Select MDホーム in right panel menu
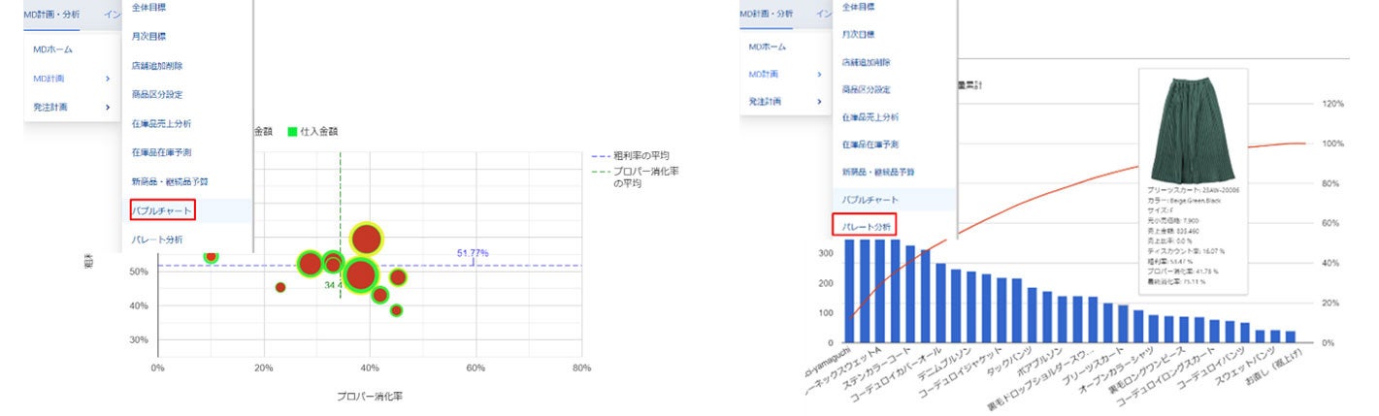 tap(767, 47)
